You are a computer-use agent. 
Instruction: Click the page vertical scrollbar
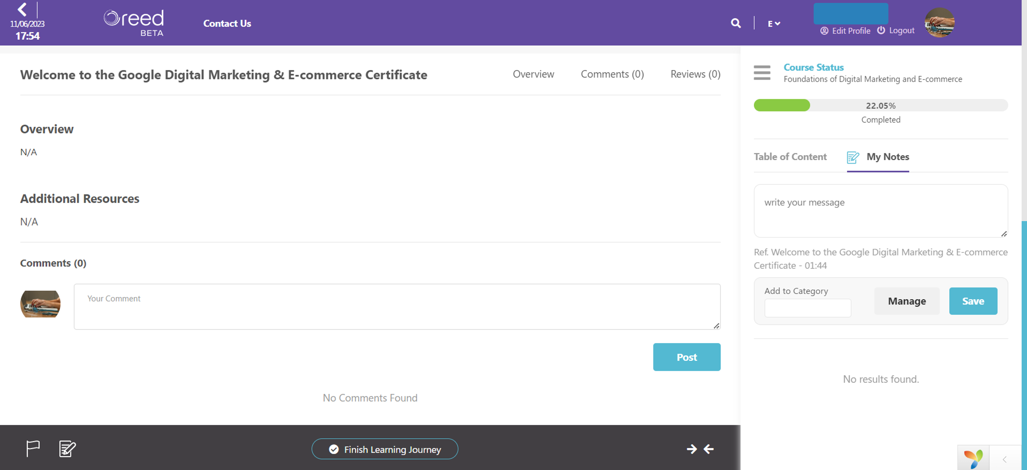pos(1024,345)
